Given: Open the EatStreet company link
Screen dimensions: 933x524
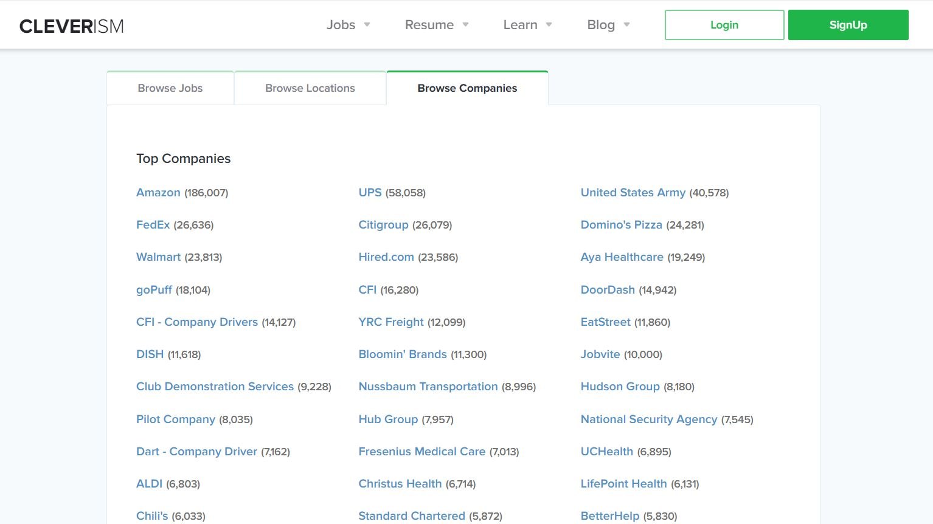Looking at the screenshot, I should tap(606, 322).
